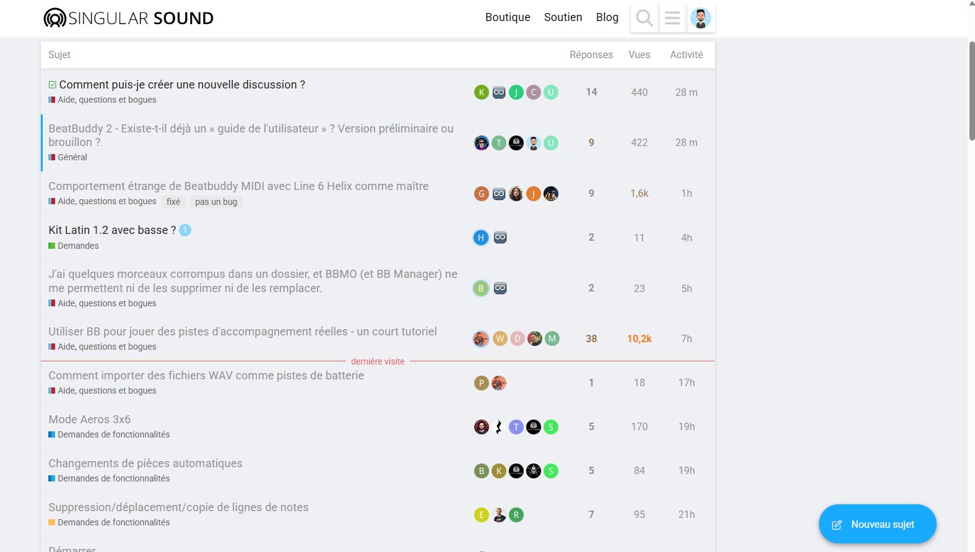Click avatar P on WAV import topic
975x552 pixels.
482,383
